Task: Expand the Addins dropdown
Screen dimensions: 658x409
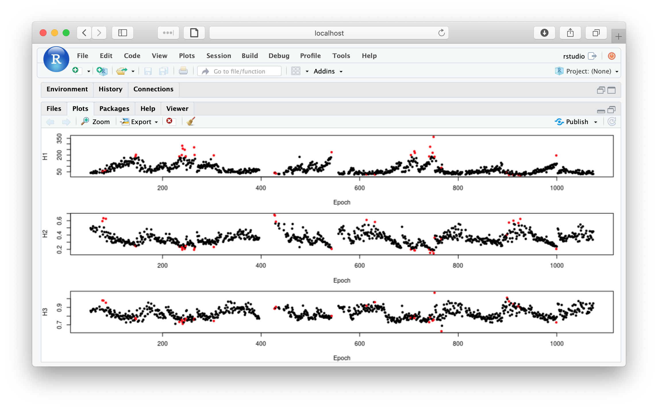Action: [328, 71]
